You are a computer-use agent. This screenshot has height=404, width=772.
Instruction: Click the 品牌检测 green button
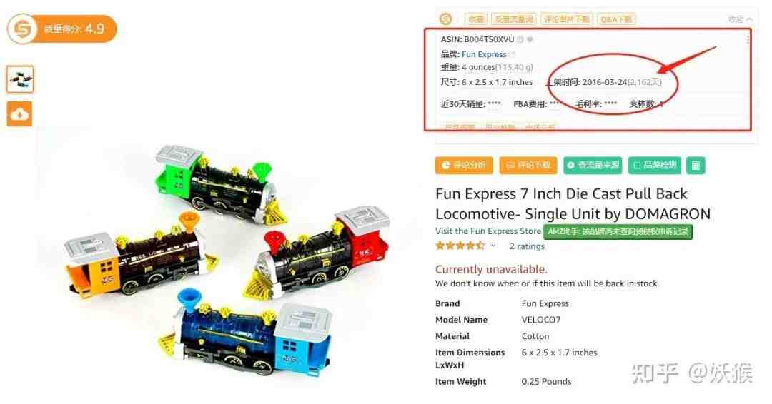[655, 165]
